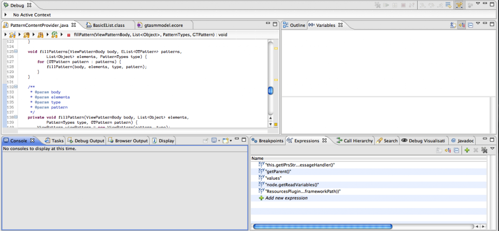499x231 pixels.
Task: Click the Resume icon in Debug toolbar
Action: [386, 5]
